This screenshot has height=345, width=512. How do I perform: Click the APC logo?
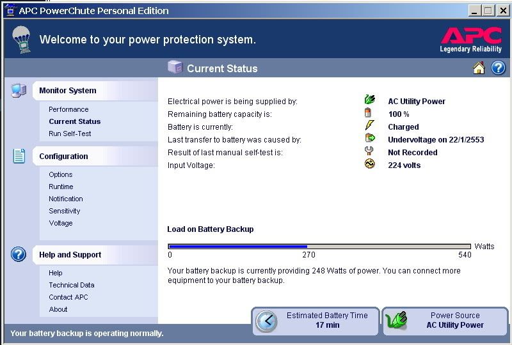pos(471,40)
